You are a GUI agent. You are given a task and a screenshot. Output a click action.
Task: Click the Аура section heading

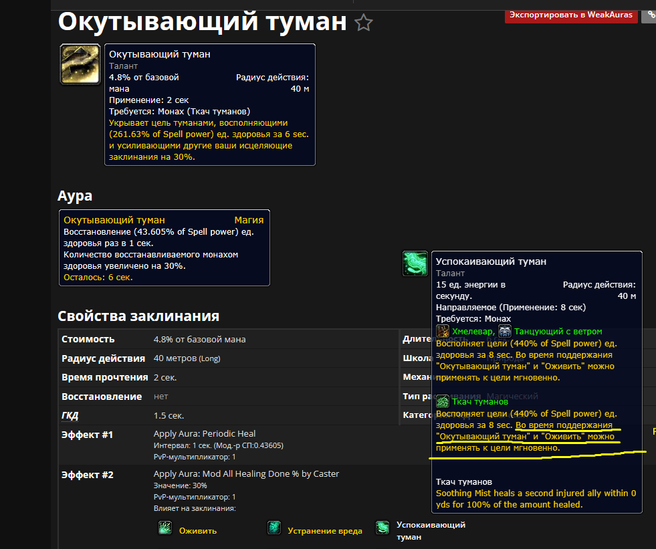[x=75, y=196]
